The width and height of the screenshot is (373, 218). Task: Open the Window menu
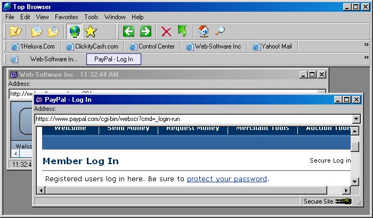click(115, 17)
